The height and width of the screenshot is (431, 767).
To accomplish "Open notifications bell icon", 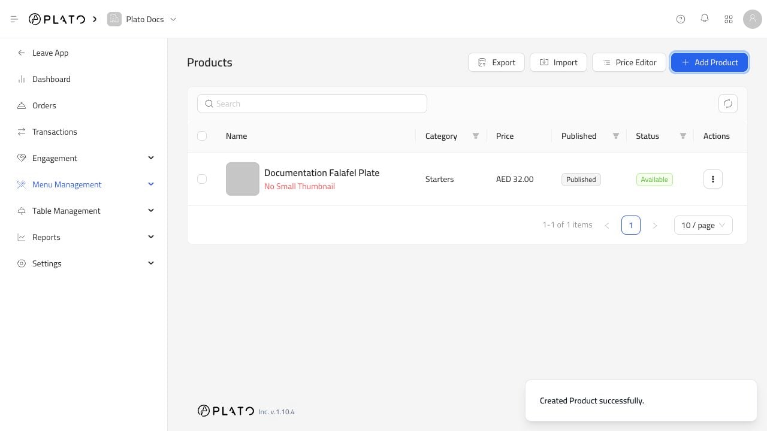I will pos(705,19).
